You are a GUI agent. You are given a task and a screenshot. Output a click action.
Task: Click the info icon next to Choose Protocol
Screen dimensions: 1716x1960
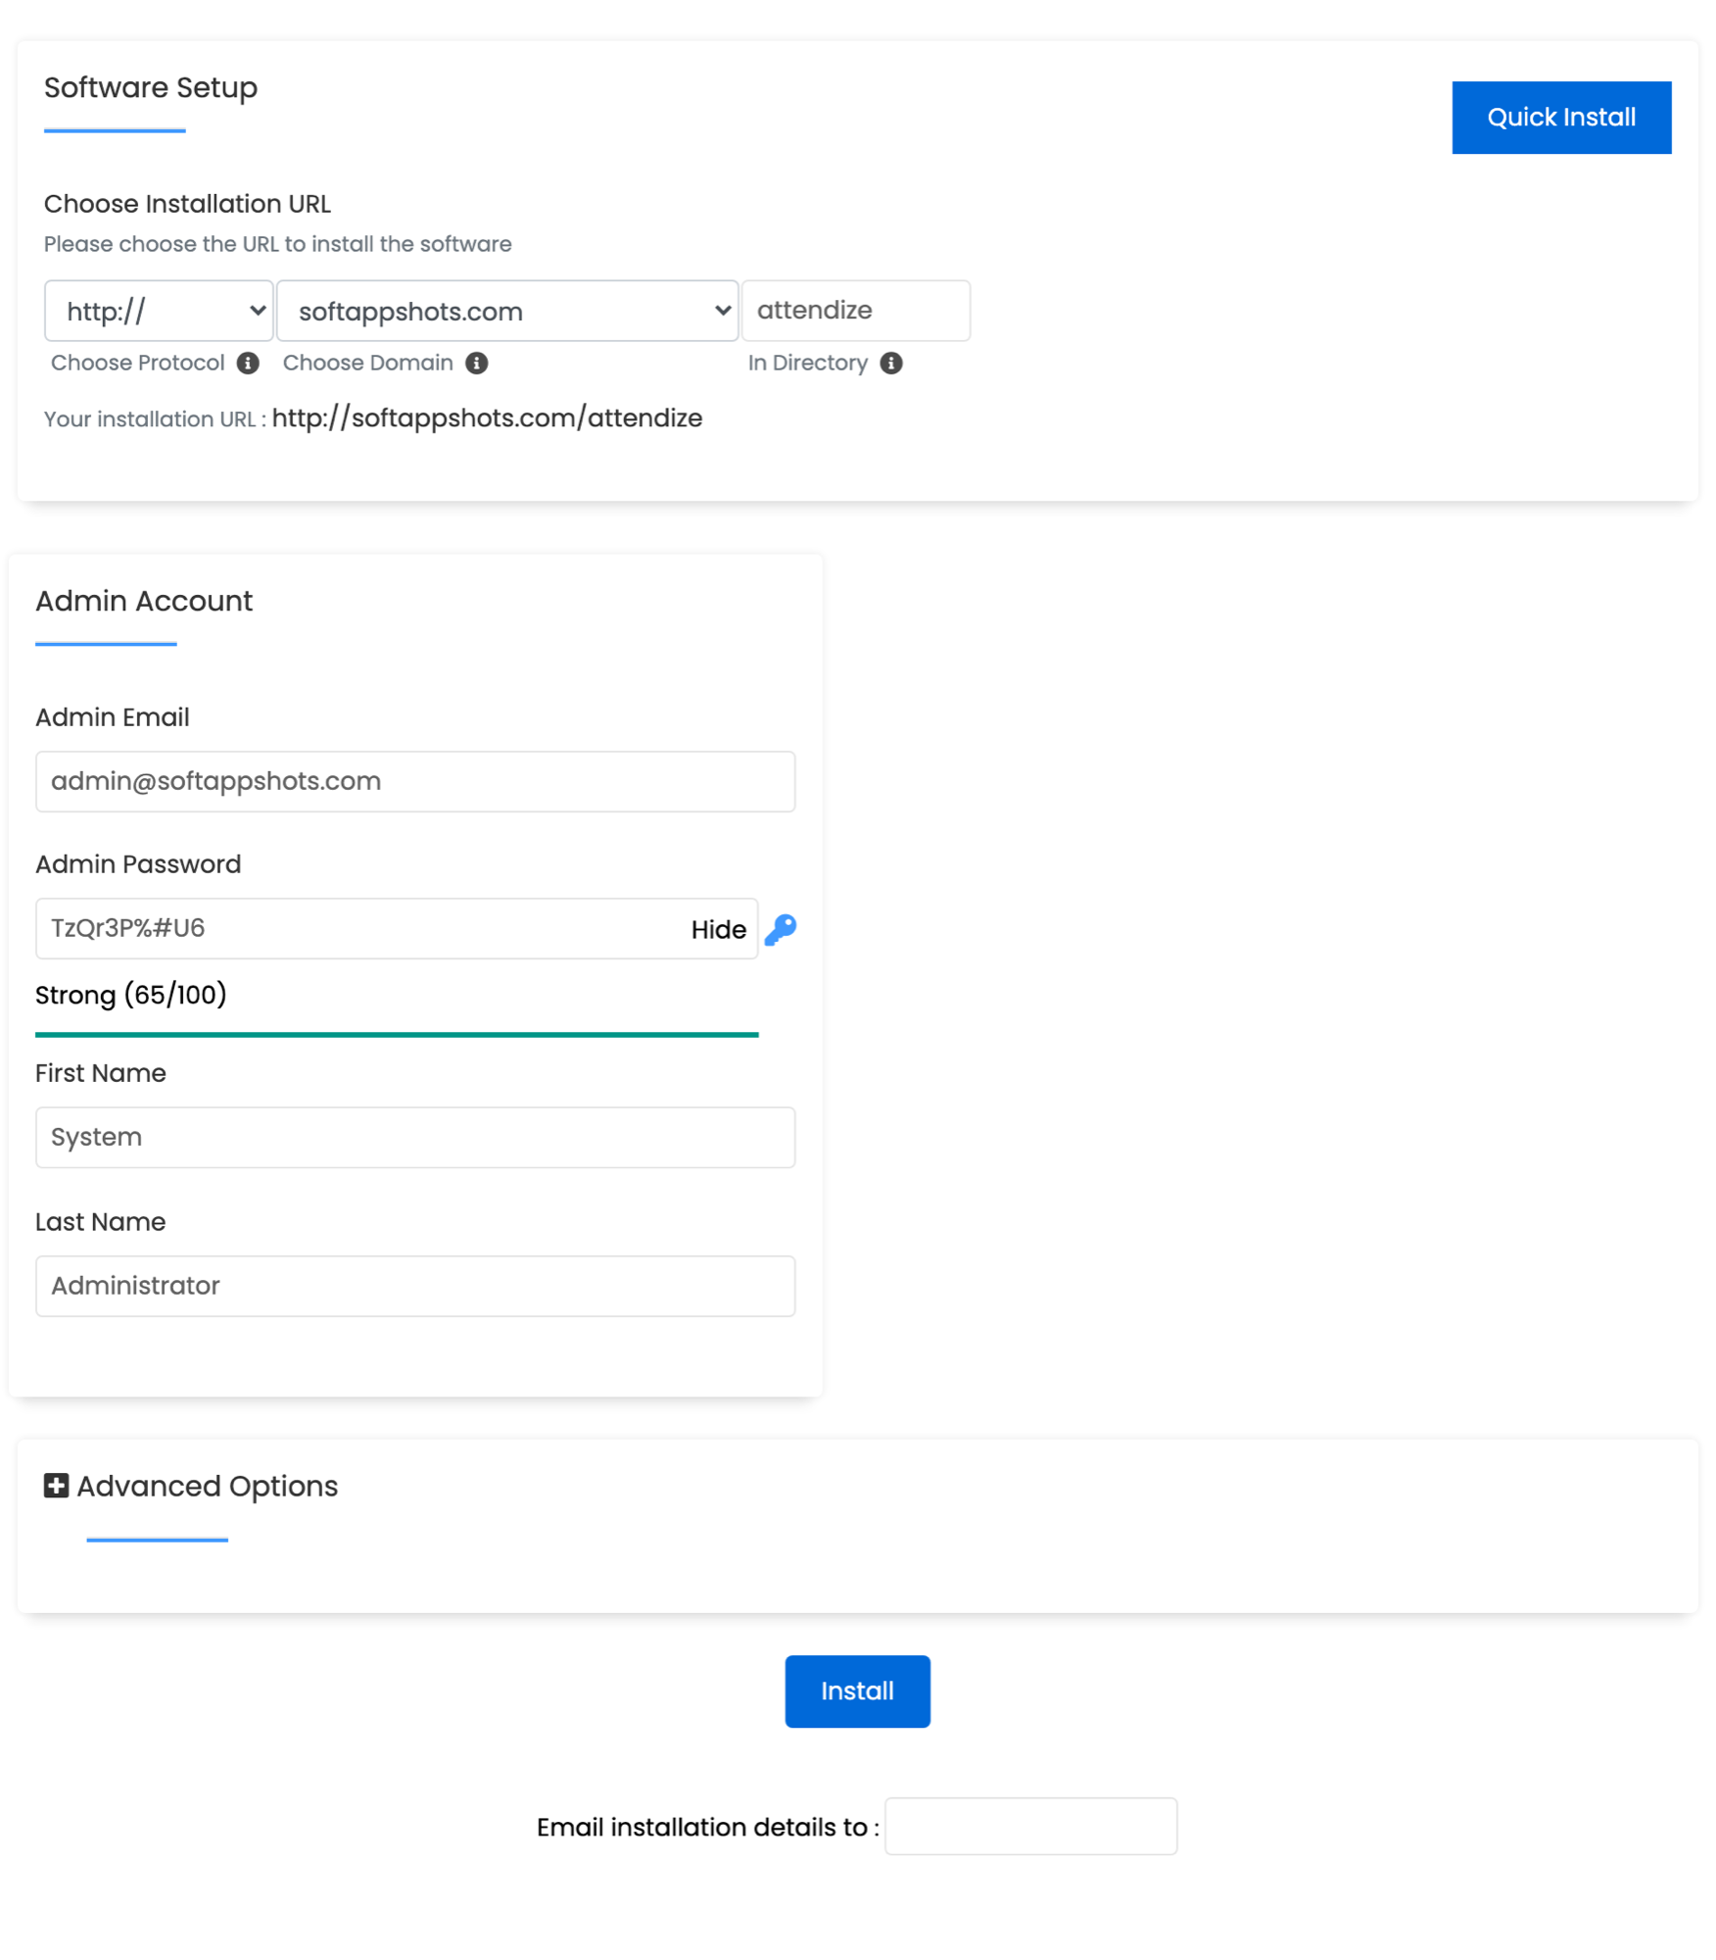[248, 363]
